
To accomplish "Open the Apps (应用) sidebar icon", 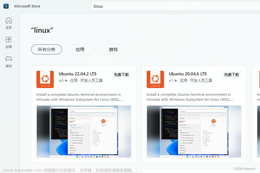I will coord(9,42).
